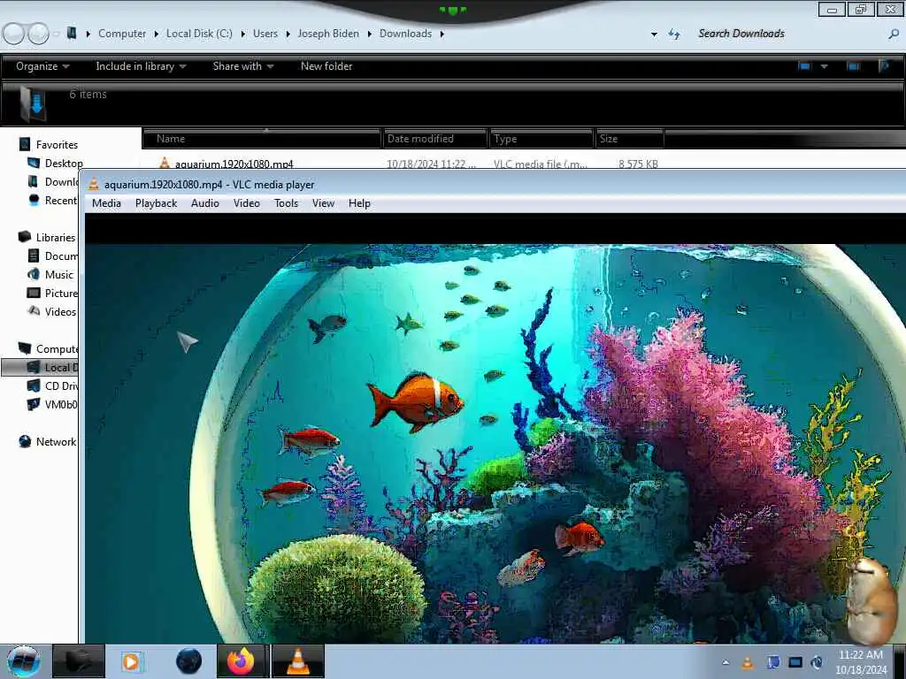This screenshot has width=906, height=679.
Task: Open the Playback menu in VLC
Action: (x=156, y=203)
